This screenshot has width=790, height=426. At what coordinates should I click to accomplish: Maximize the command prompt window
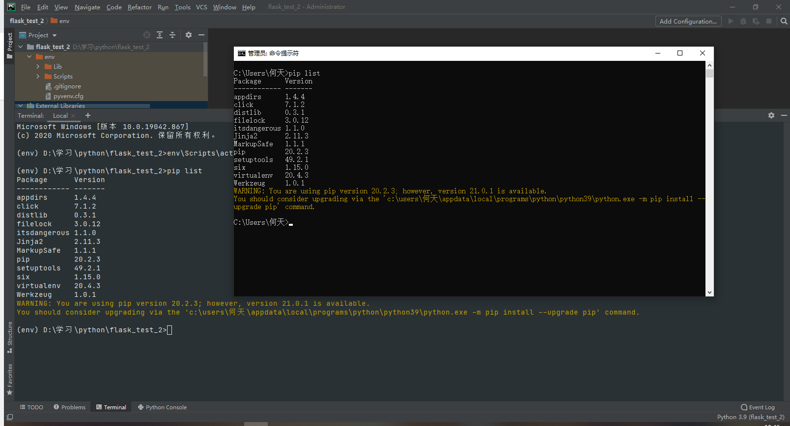[x=680, y=53]
